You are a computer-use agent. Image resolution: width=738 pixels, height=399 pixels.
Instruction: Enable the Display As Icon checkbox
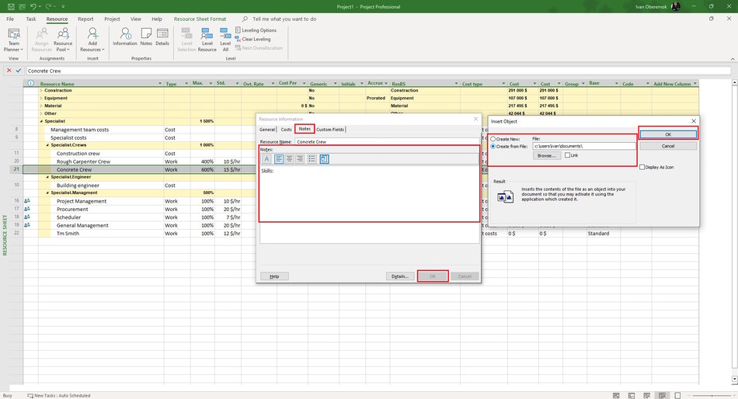(642, 167)
